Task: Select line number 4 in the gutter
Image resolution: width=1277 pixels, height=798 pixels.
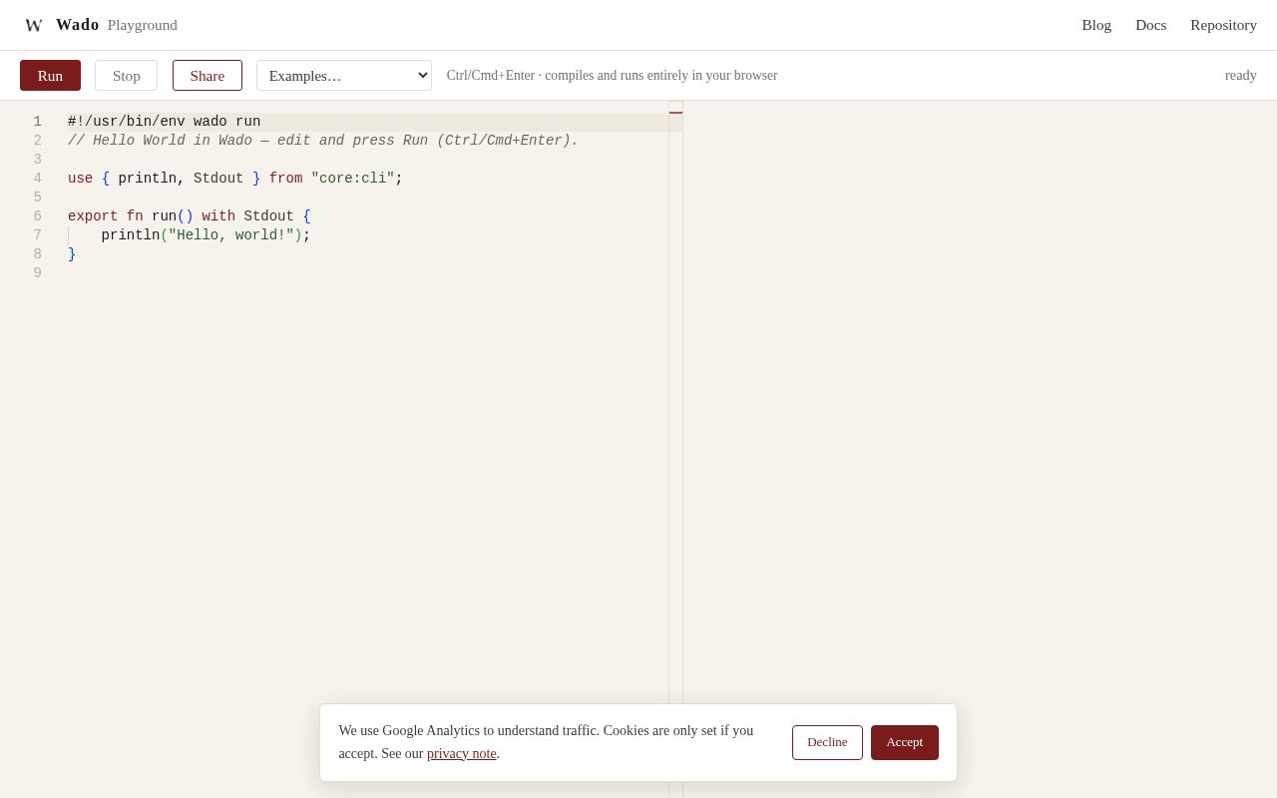Action: [38, 179]
